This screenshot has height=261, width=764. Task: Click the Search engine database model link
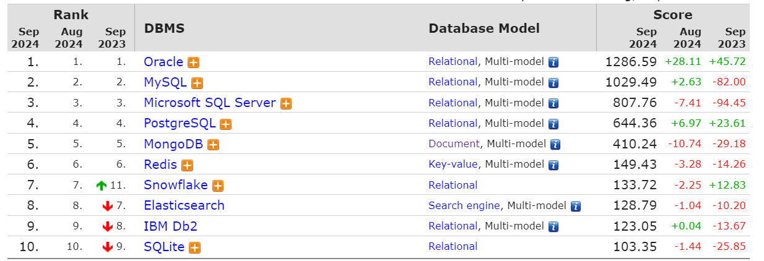(x=464, y=205)
